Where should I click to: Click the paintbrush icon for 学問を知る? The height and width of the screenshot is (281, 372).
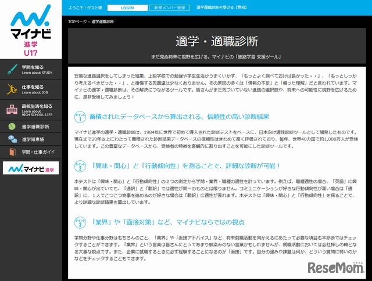click(x=12, y=69)
